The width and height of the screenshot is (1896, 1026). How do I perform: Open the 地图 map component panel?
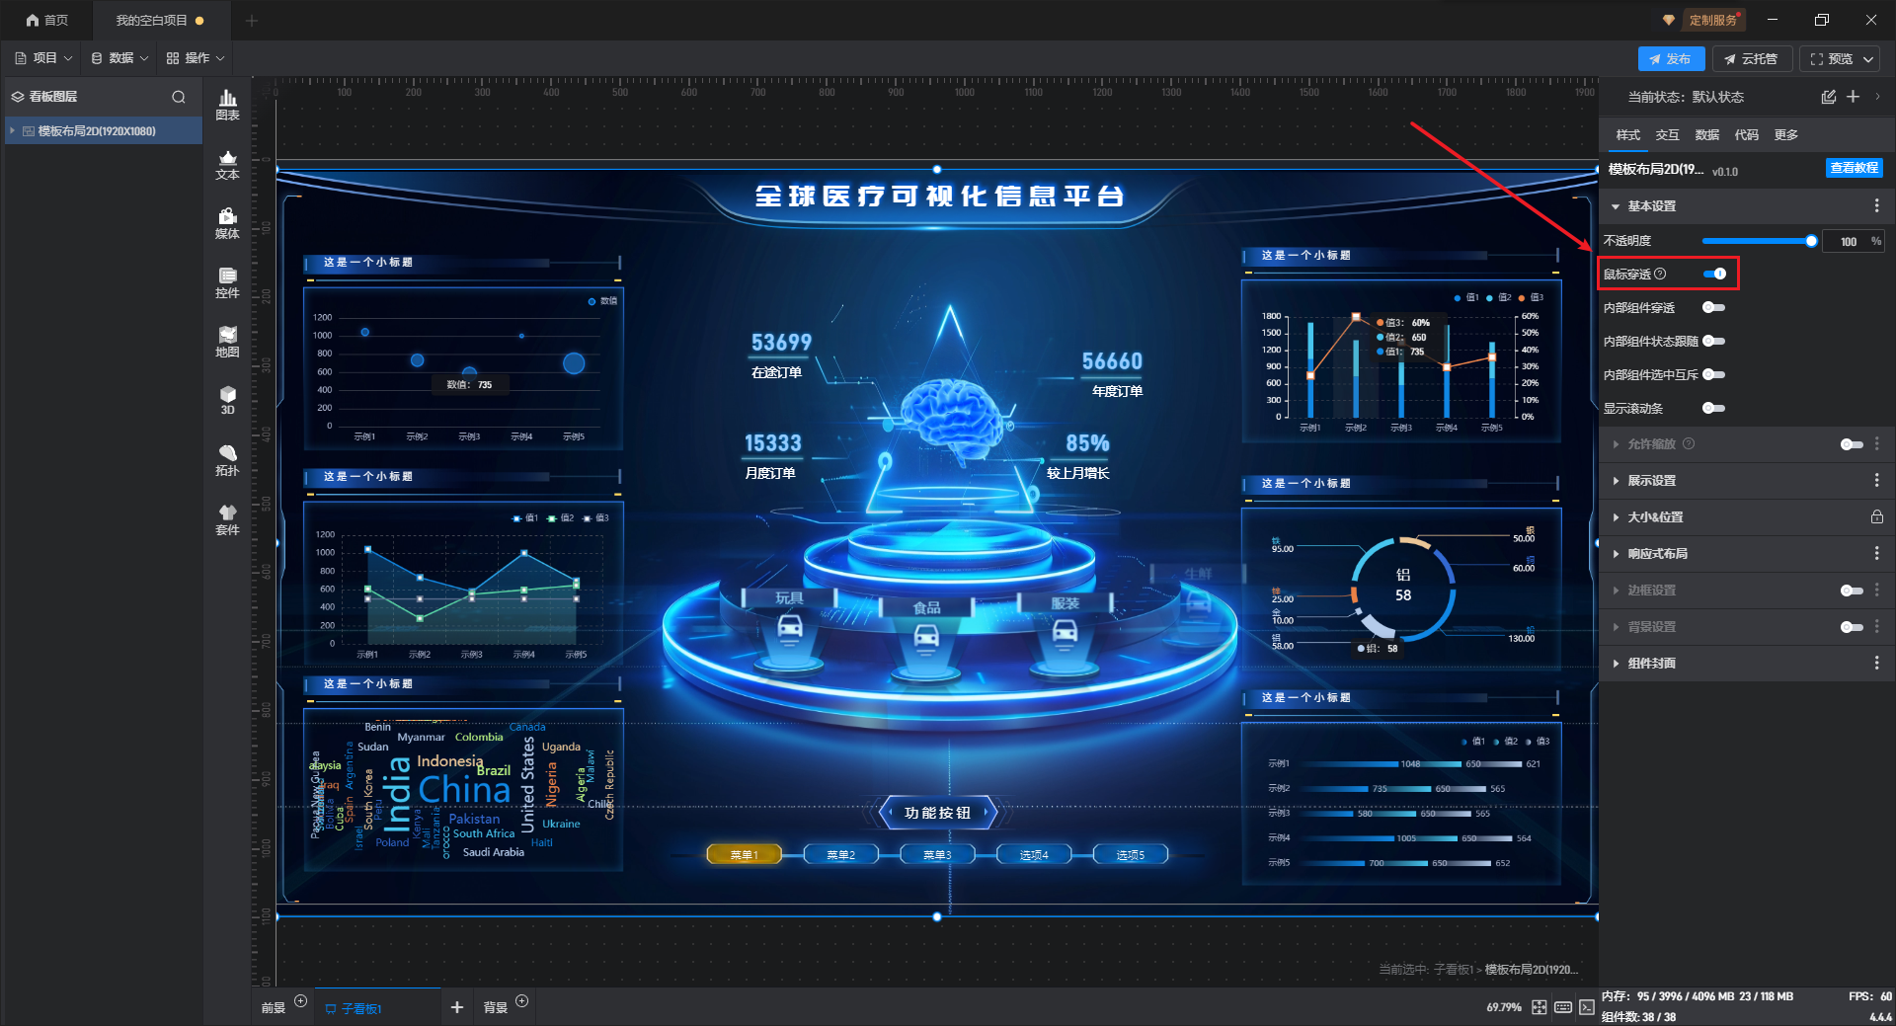pyautogui.click(x=227, y=342)
